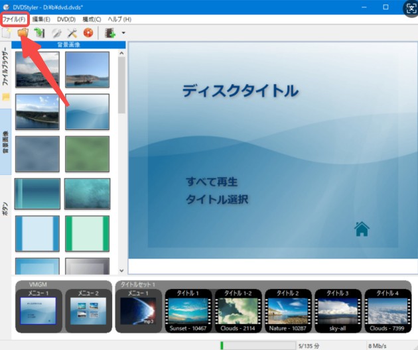418x350 pixels.
Task: Click the DVD options pen-disc icon
Action: pyautogui.click(x=56, y=33)
